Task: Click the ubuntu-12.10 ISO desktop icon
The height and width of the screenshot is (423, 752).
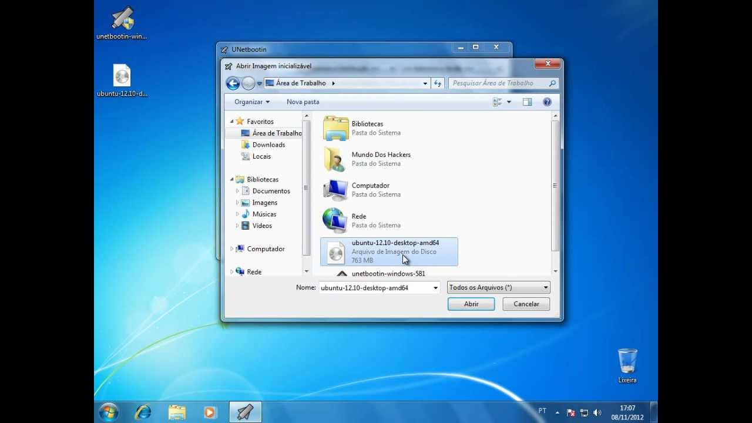Action: click(x=122, y=80)
